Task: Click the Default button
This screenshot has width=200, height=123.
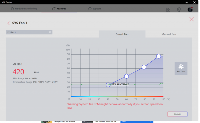Action: [177, 114]
